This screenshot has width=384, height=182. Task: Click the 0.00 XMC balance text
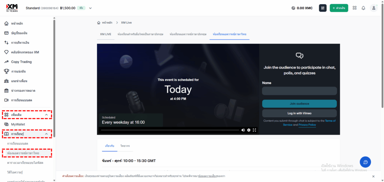coord(304,8)
